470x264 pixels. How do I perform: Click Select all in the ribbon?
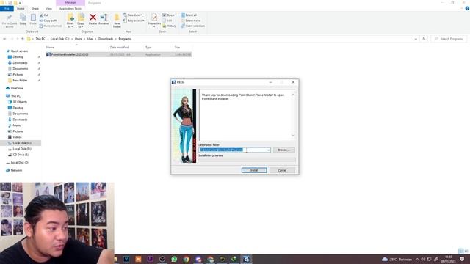pos(189,15)
